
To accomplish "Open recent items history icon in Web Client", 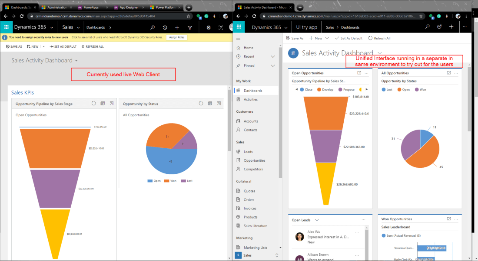I will click(x=165, y=27).
